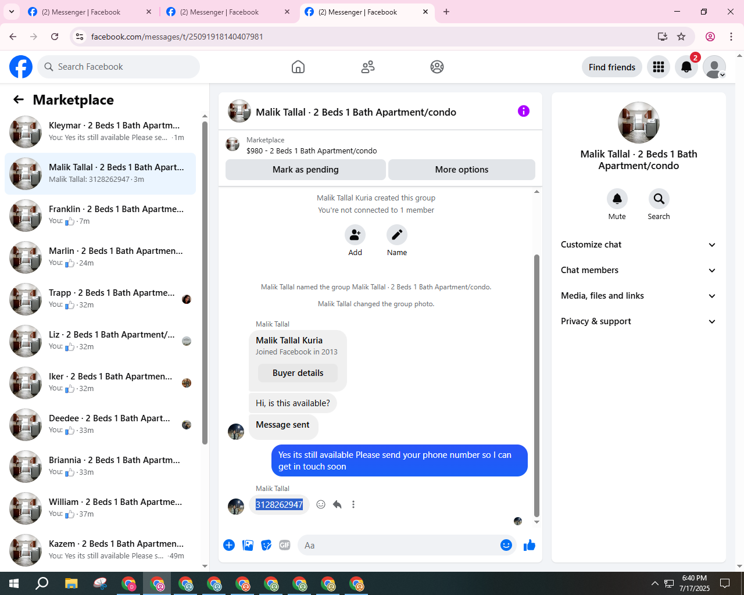The height and width of the screenshot is (595, 744).
Task: Open the Iker conversation
Action: tap(100, 383)
